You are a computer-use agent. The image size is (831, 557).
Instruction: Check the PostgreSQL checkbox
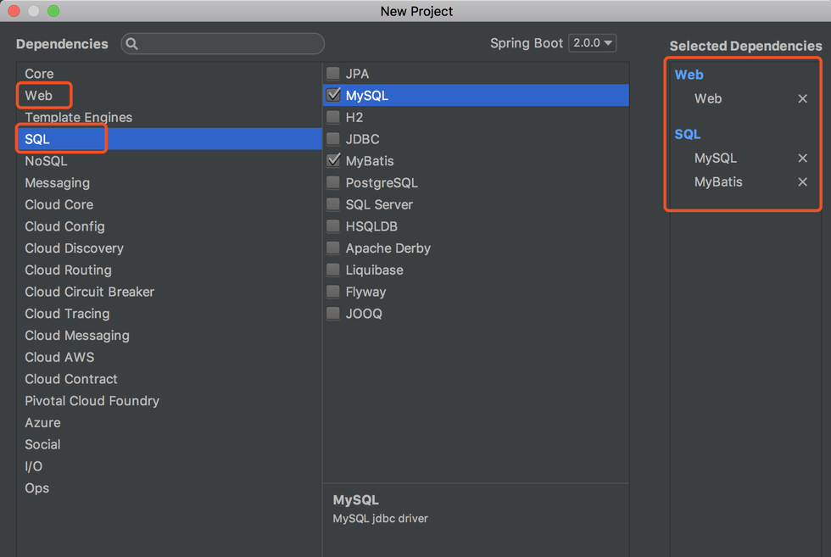(x=332, y=182)
